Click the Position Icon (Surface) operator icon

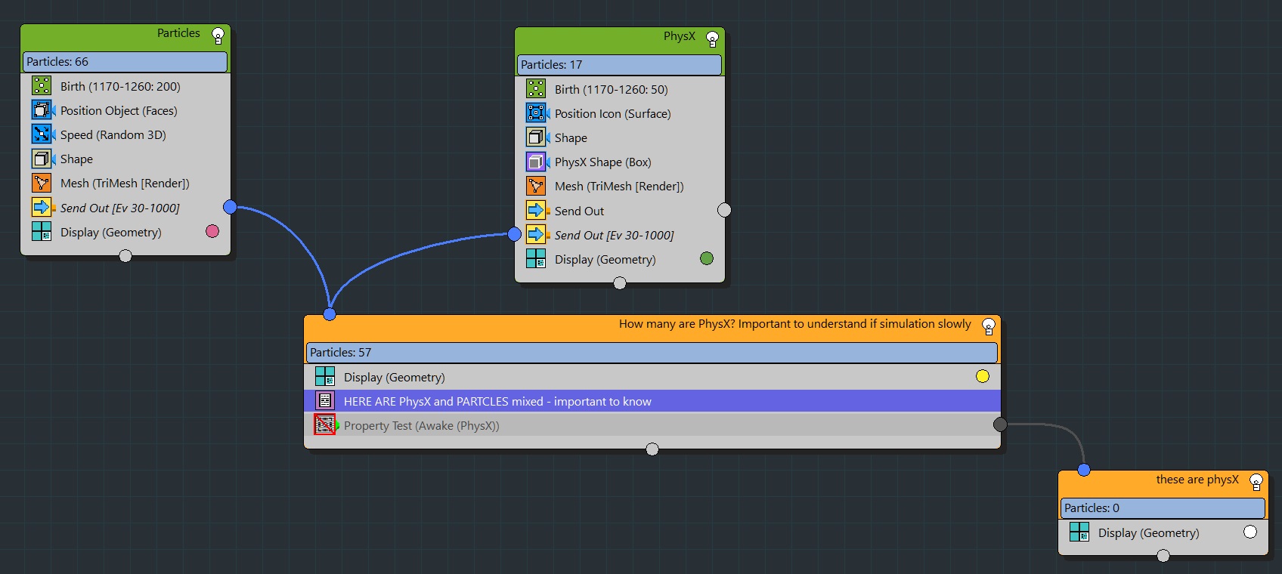click(x=536, y=113)
